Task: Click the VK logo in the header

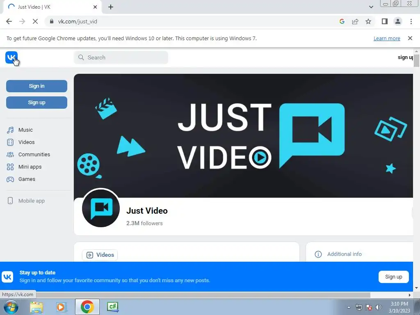Action: [11, 57]
